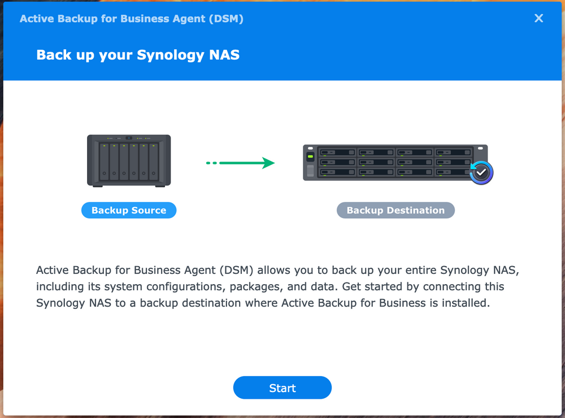565x418 pixels.
Task: Click the Active Backup for Business Agent title bar
Action: click(x=132, y=18)
